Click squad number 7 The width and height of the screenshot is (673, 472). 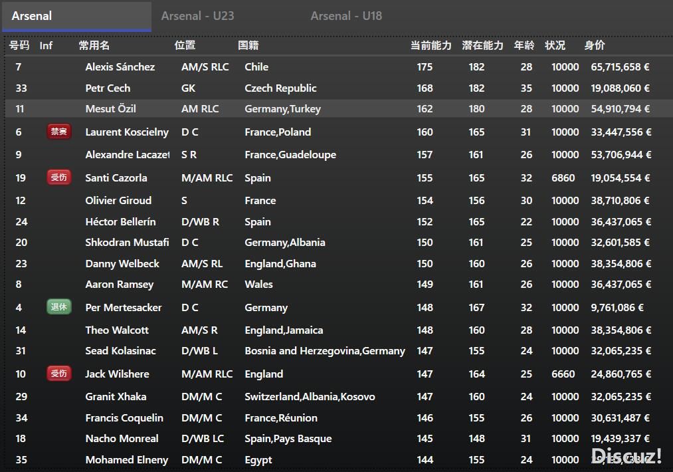pyautogui.click(x=19, y=67)
